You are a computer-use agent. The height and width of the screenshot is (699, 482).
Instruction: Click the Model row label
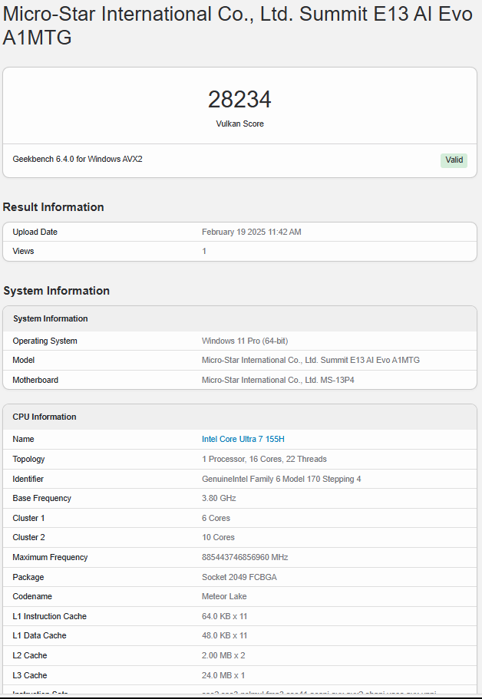point(24,360)
